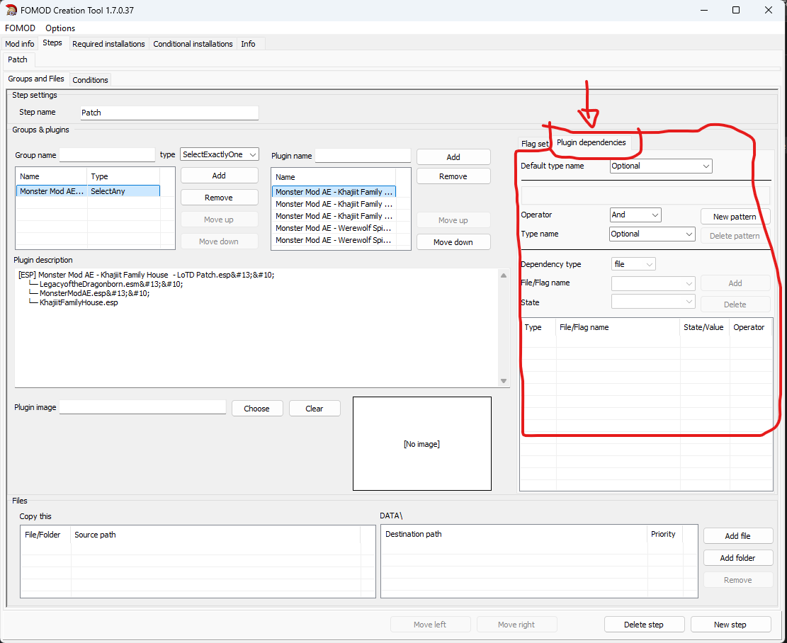Expand the Default type name dropdown
This screenshot has width=787, height=643.
(661, 166)
